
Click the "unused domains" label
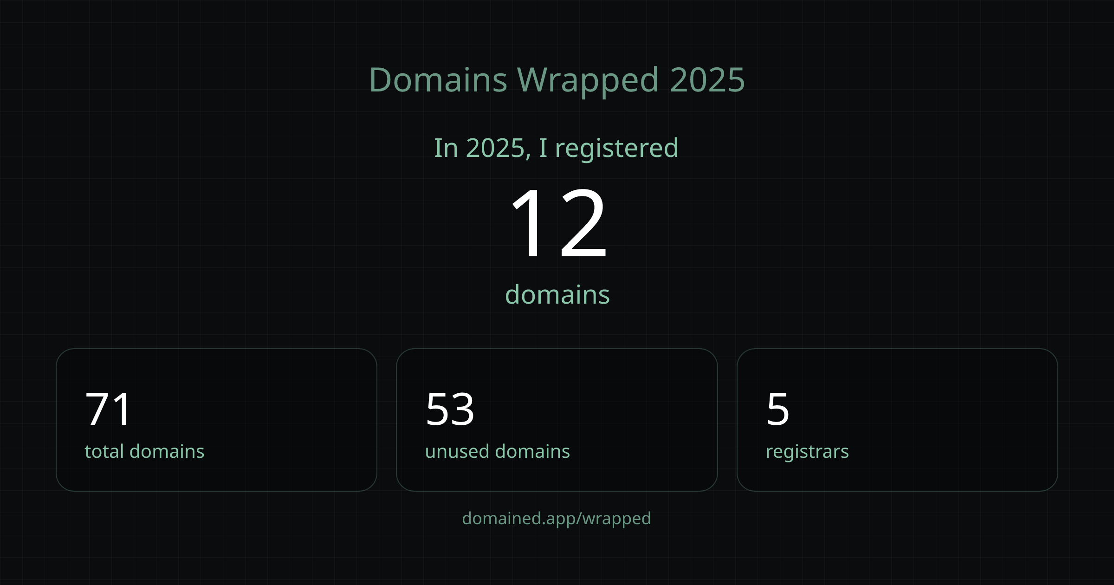498,450
